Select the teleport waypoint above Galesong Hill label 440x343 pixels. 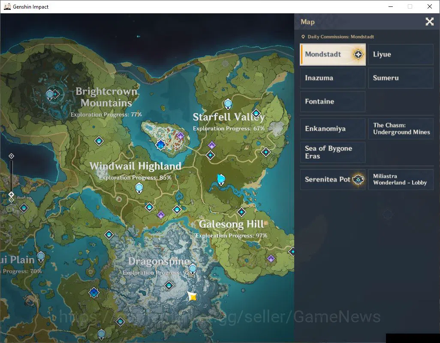(x=241, y=212)
